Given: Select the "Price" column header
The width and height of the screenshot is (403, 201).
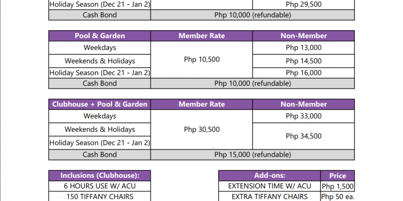Looking at the screenshot, I should coord(338,176).
